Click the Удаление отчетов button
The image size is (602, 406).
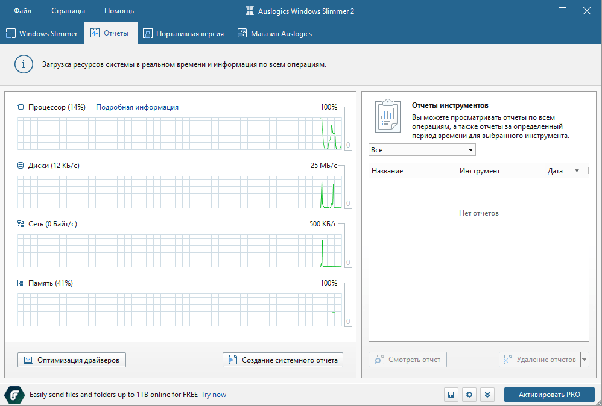pyautogui.click(x=540, y=360)
